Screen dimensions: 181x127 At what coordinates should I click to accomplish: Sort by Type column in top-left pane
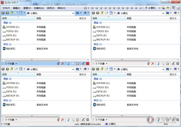click(57, 18)
